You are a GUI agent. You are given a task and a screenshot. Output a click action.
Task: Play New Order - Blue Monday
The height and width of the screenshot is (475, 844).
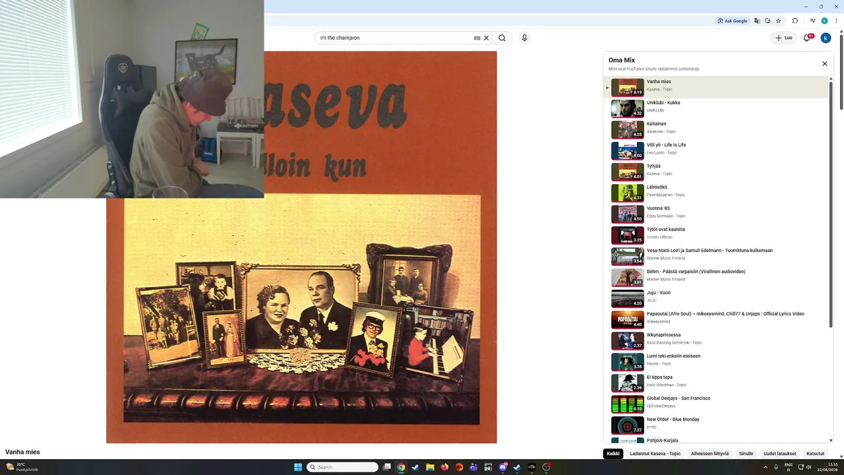point(716,426)
